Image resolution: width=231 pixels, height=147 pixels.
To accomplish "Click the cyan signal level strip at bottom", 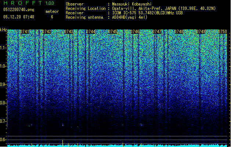I will [x=117, y=146].
